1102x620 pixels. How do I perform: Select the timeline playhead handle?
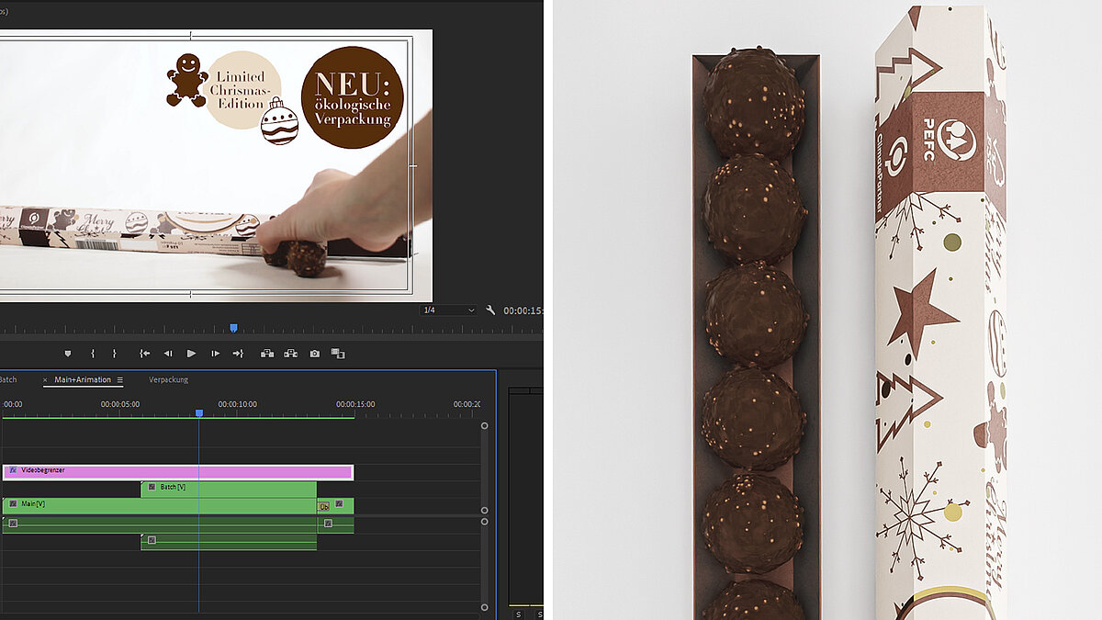tap(198, 413)
